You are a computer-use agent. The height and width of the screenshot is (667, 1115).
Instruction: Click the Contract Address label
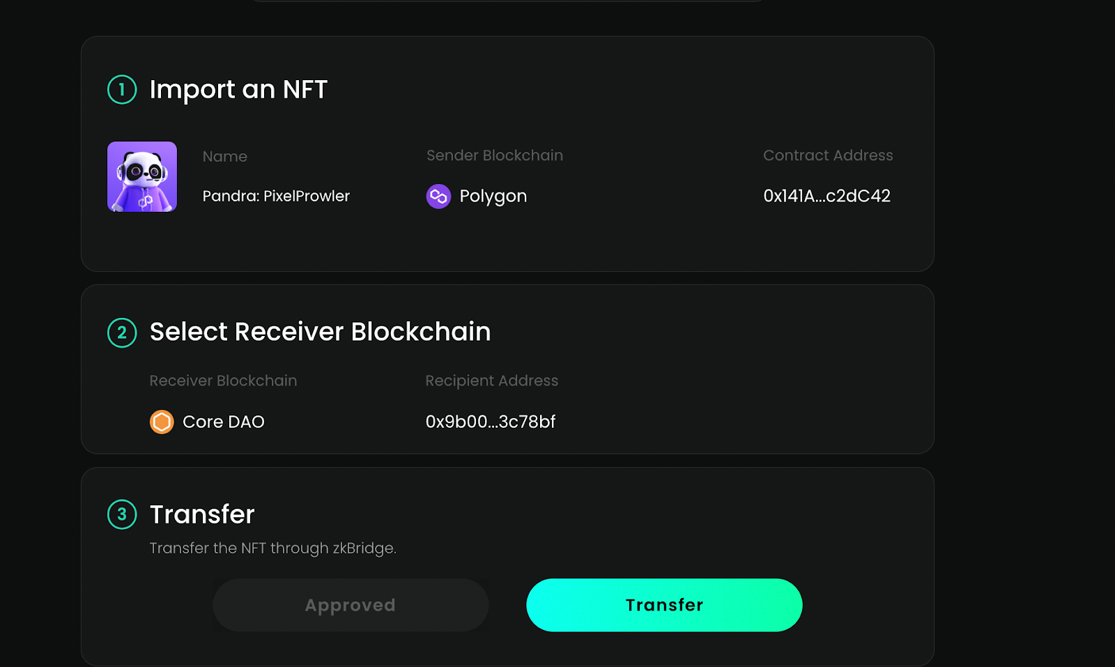click(828, 155)
